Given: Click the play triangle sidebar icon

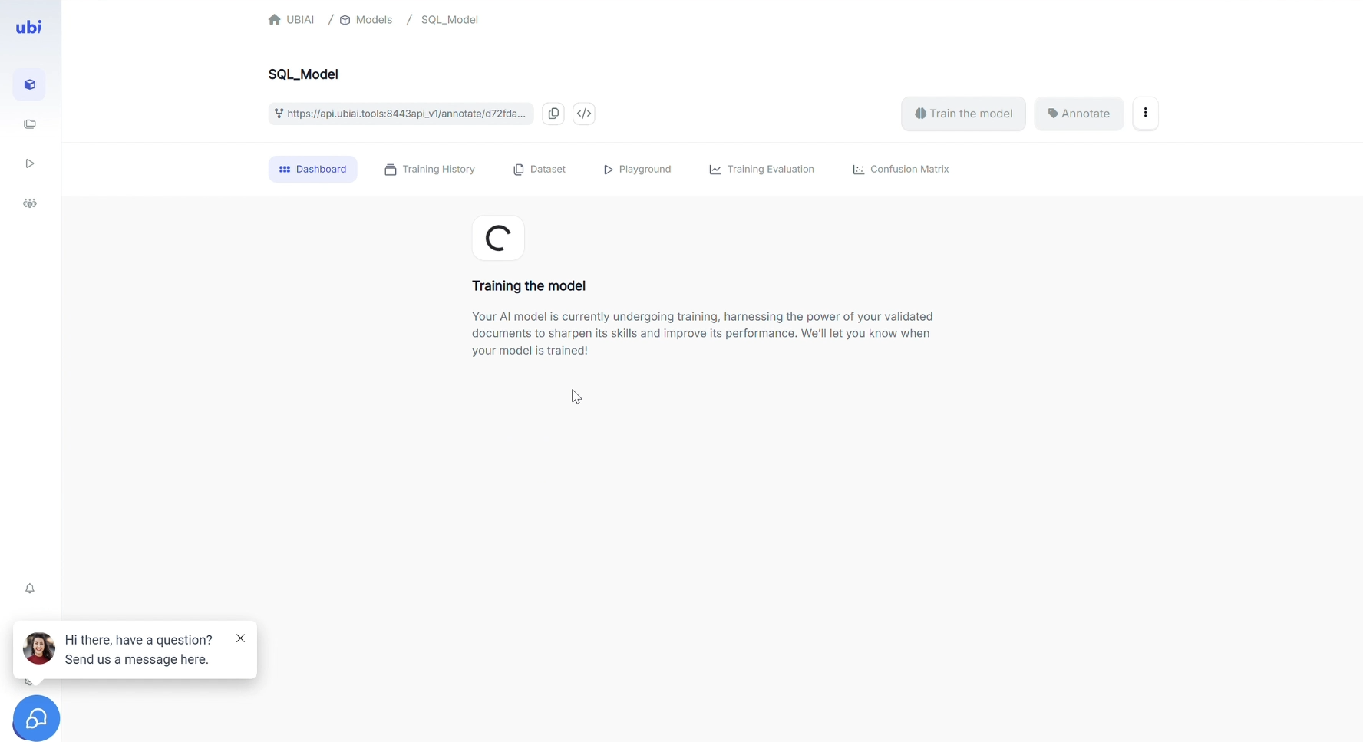Looking at the screenshot, I should (x=29, y=163).
